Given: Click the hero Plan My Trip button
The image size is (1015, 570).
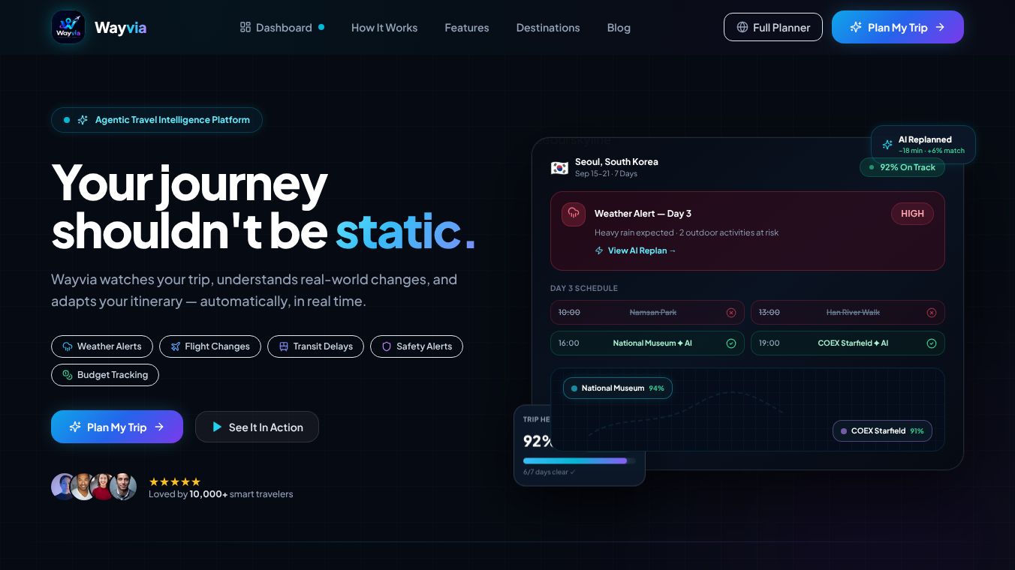Looking at the screenshot, I should coord(117,427).
